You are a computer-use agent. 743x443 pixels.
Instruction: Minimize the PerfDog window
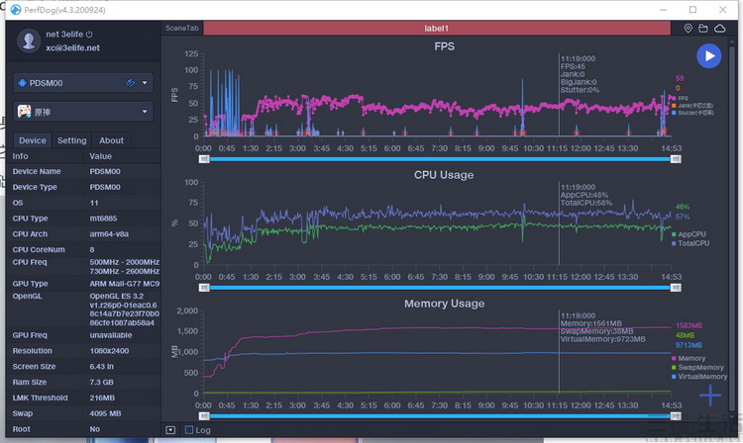click(664, 10)
